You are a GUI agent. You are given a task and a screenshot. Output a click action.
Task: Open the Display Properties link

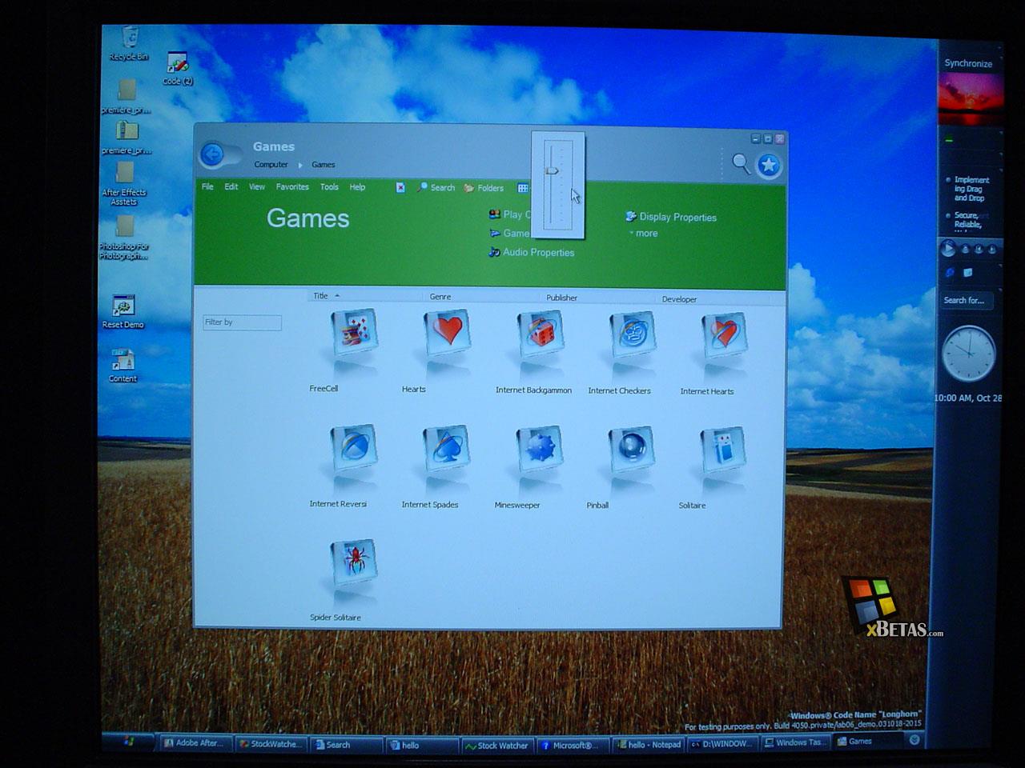[671, 217]
